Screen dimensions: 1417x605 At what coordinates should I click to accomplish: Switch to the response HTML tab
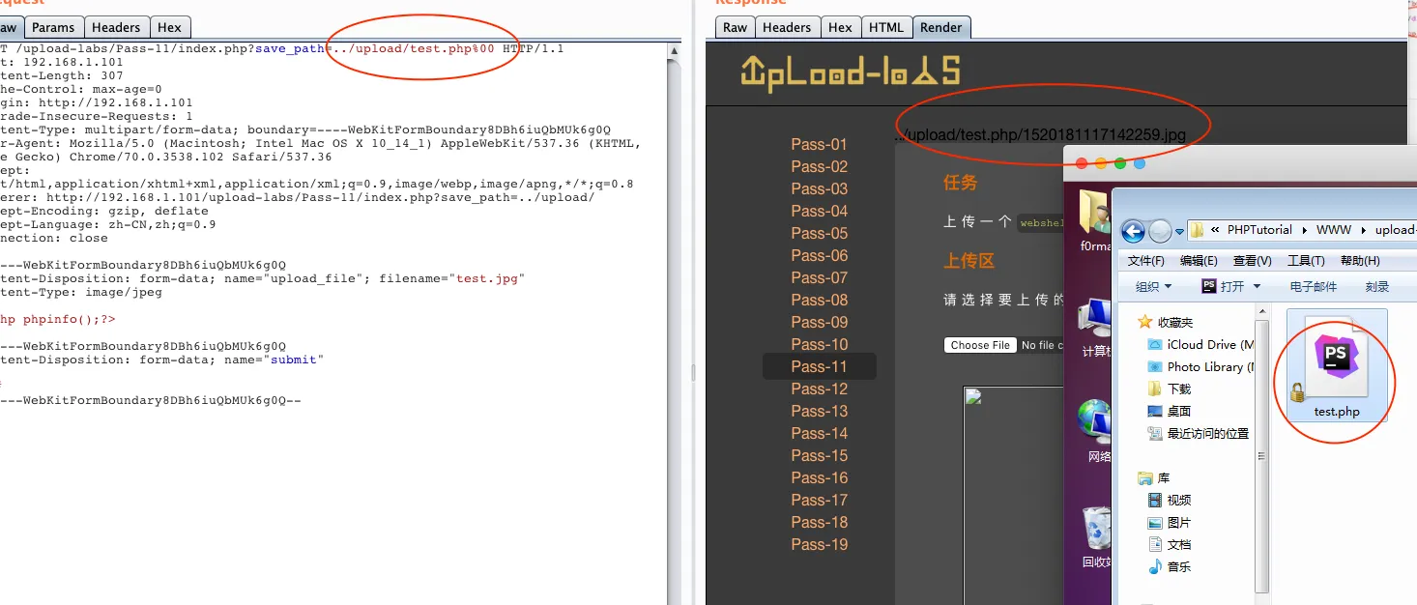click(885, 28)
